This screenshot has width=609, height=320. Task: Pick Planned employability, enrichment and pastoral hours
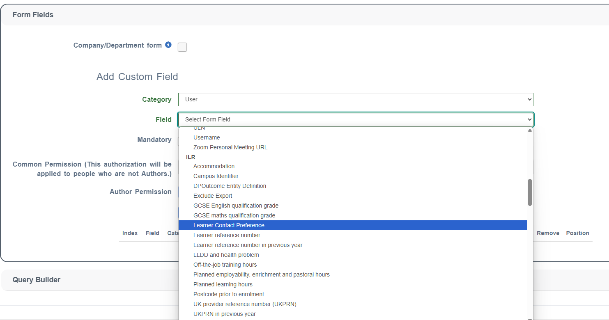pos(353,274)
